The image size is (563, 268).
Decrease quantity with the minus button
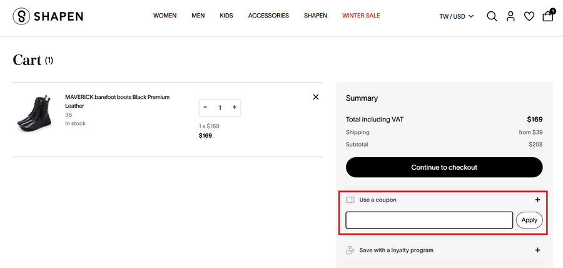point(205,108)
